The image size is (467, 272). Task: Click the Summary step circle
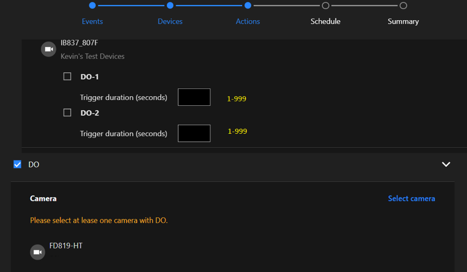(x=403, y=6)
